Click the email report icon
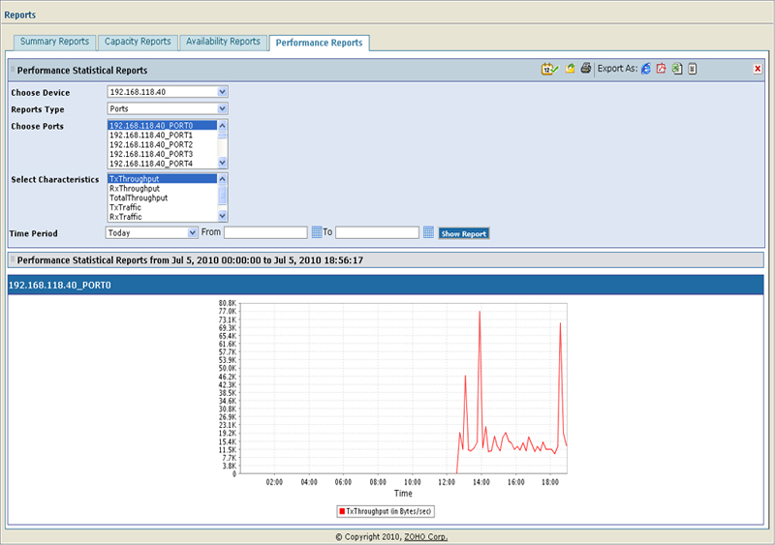Screen dimensions: 775x545 point(571,69)
